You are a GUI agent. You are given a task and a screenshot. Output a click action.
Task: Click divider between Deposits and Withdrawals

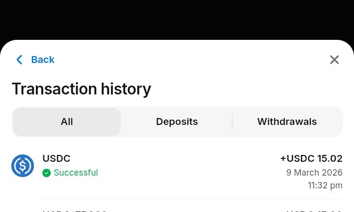232,121
